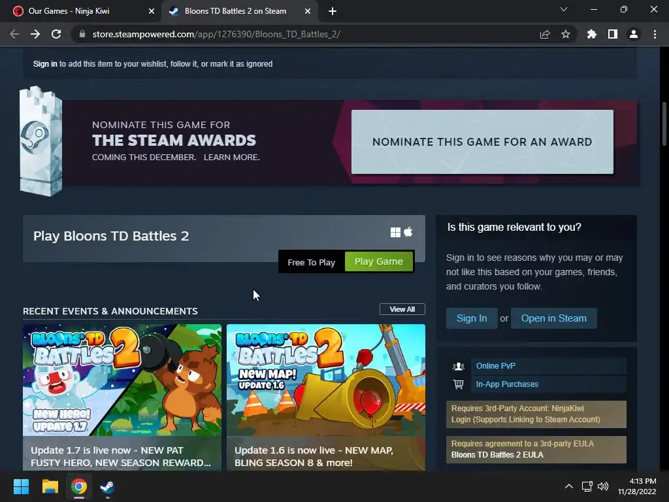Reload the Steam store page
The width and height of the screenshot is (669, 502).
56,34
